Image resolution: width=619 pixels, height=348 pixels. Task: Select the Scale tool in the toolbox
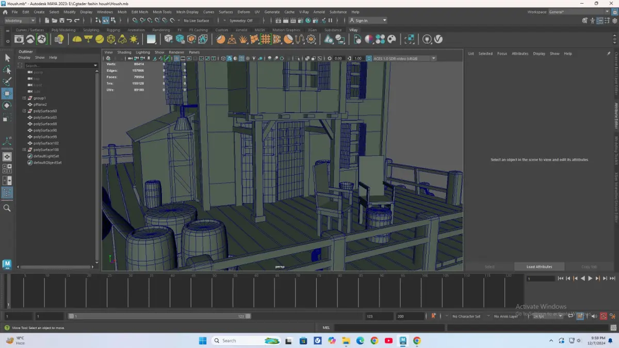pos(7,118)
